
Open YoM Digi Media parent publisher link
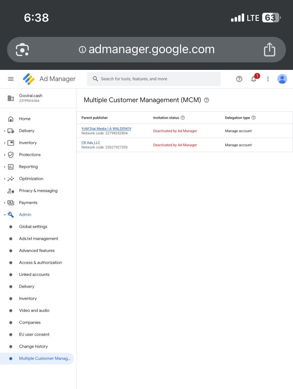pos(106,129)
